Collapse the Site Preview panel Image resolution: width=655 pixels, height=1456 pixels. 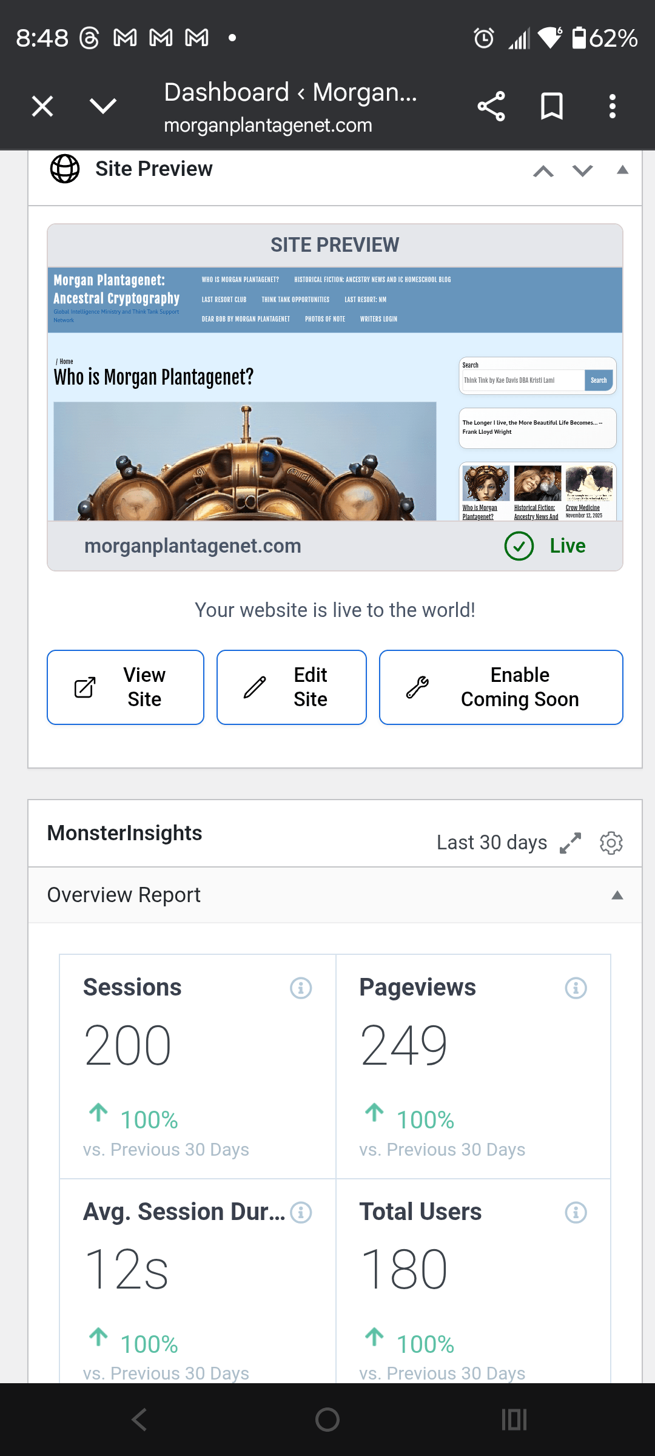click(x=622, y=170)
